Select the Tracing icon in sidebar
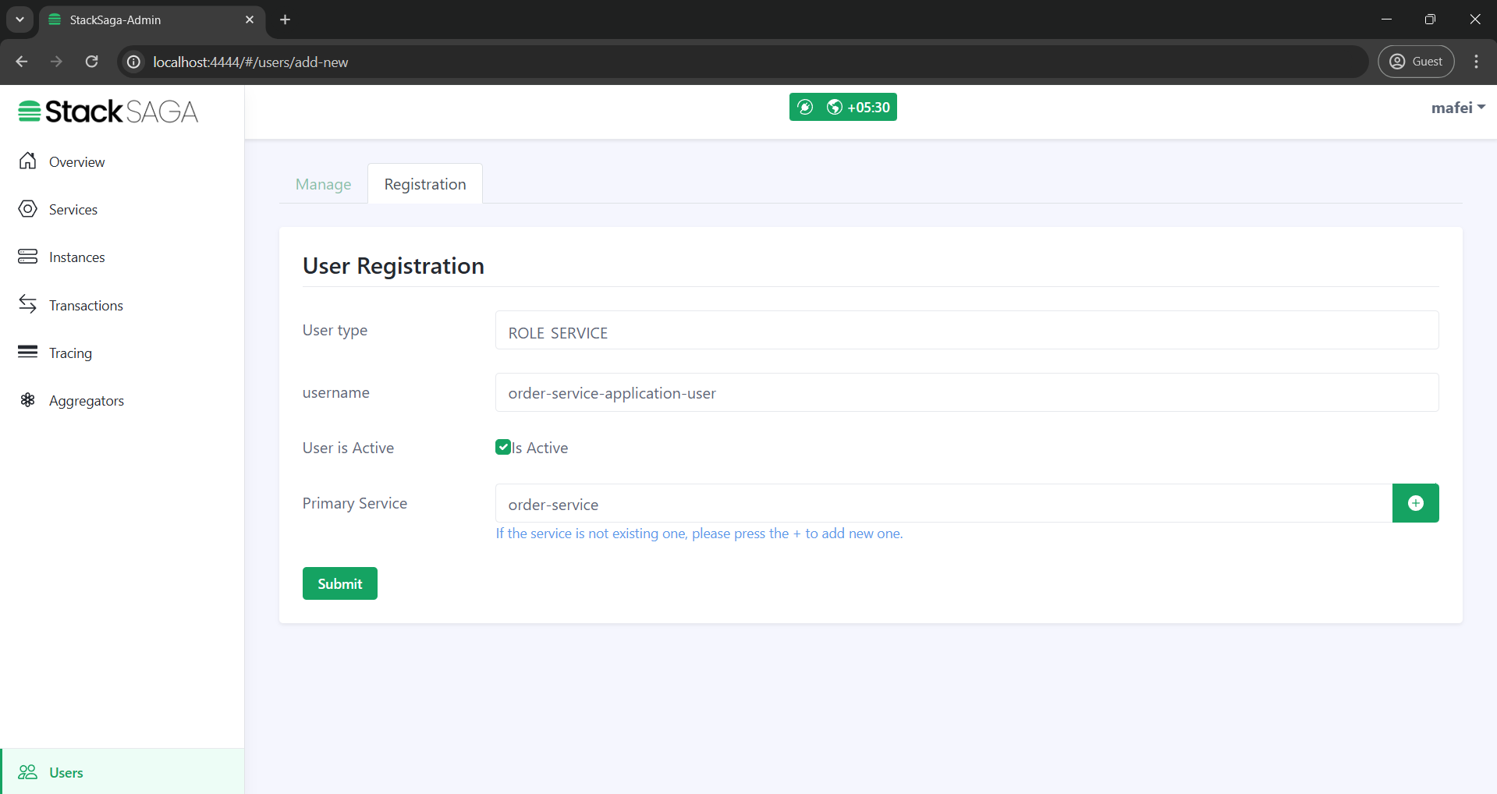Image resolution: width=1497 pixels, height=794 pixels. pos(28,352)
